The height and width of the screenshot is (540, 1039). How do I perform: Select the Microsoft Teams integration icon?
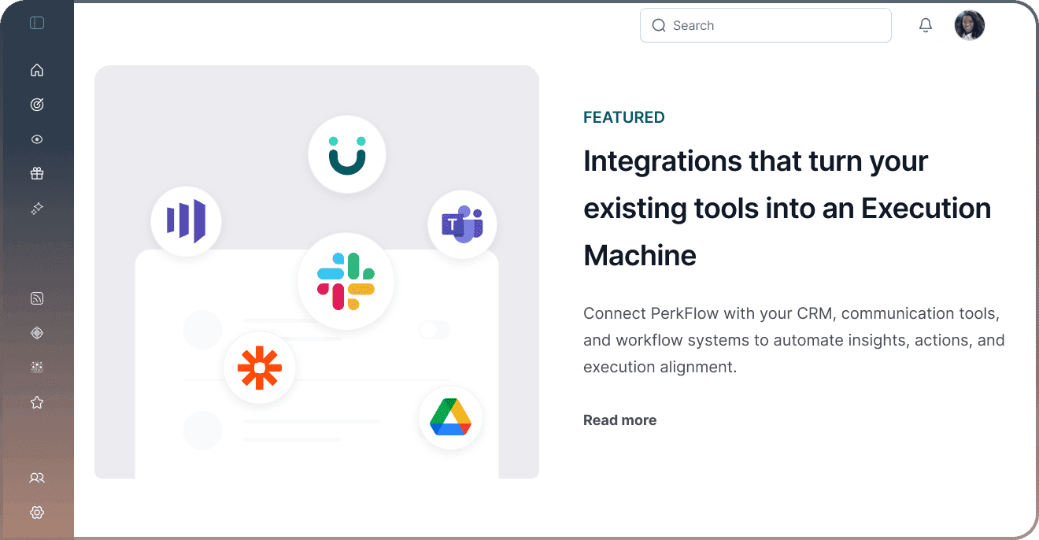[462, 224]
